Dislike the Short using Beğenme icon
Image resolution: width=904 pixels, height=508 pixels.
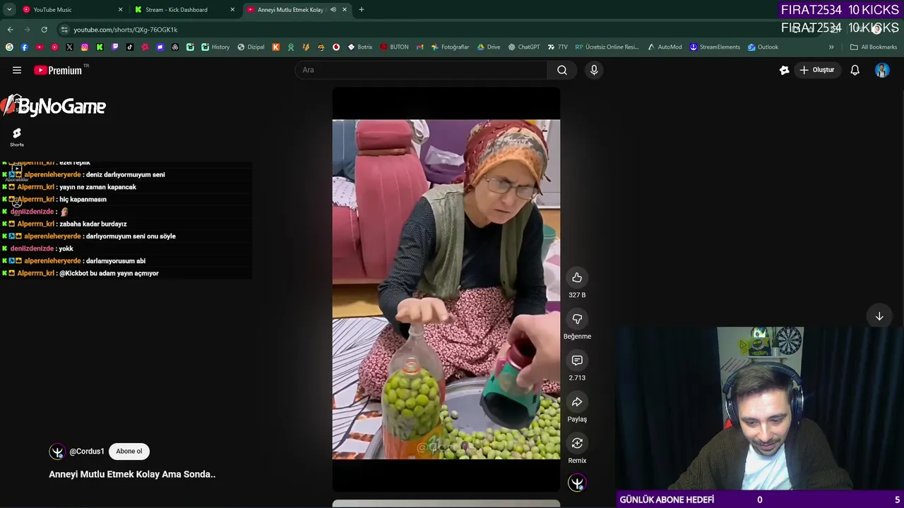(577, 319)
